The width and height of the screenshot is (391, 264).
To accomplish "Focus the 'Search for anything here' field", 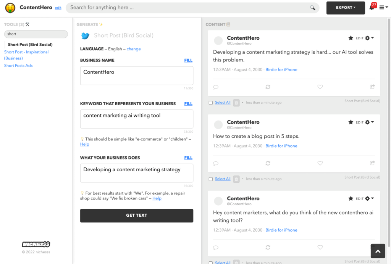I will pos(192,8).
